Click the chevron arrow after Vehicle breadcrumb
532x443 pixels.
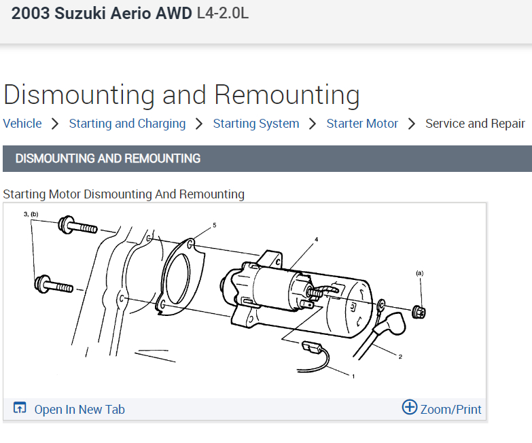click(x=55, y=124)
